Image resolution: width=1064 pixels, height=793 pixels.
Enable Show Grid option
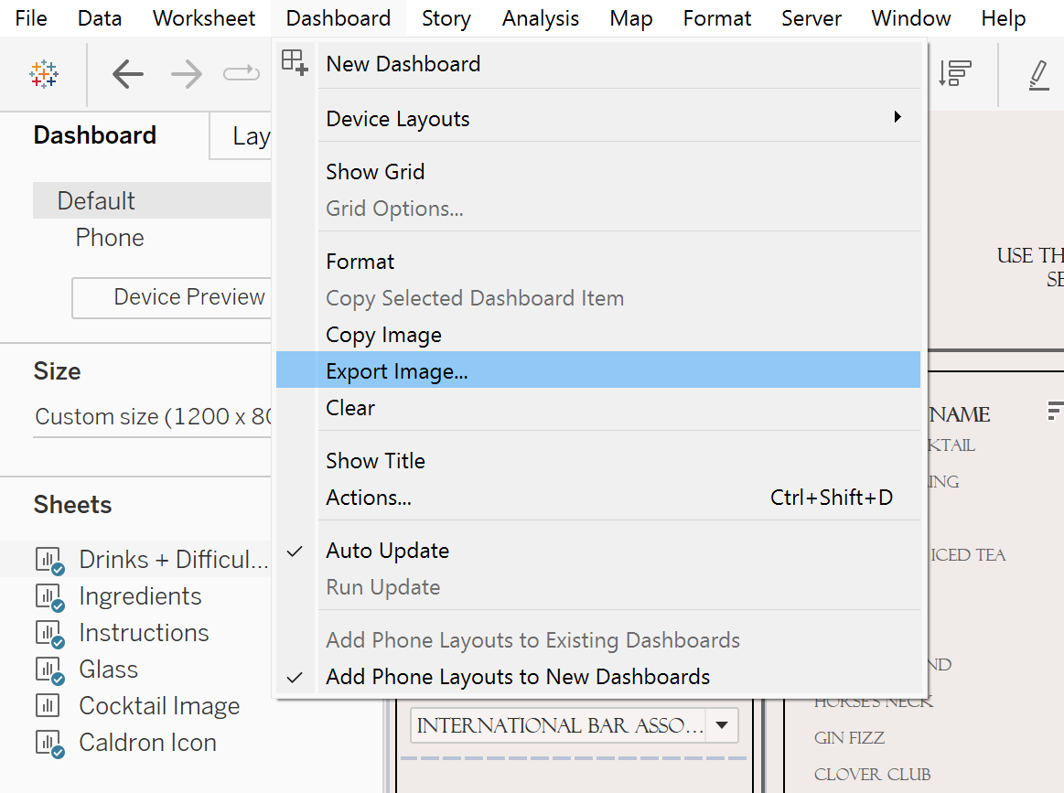[375, 172]
